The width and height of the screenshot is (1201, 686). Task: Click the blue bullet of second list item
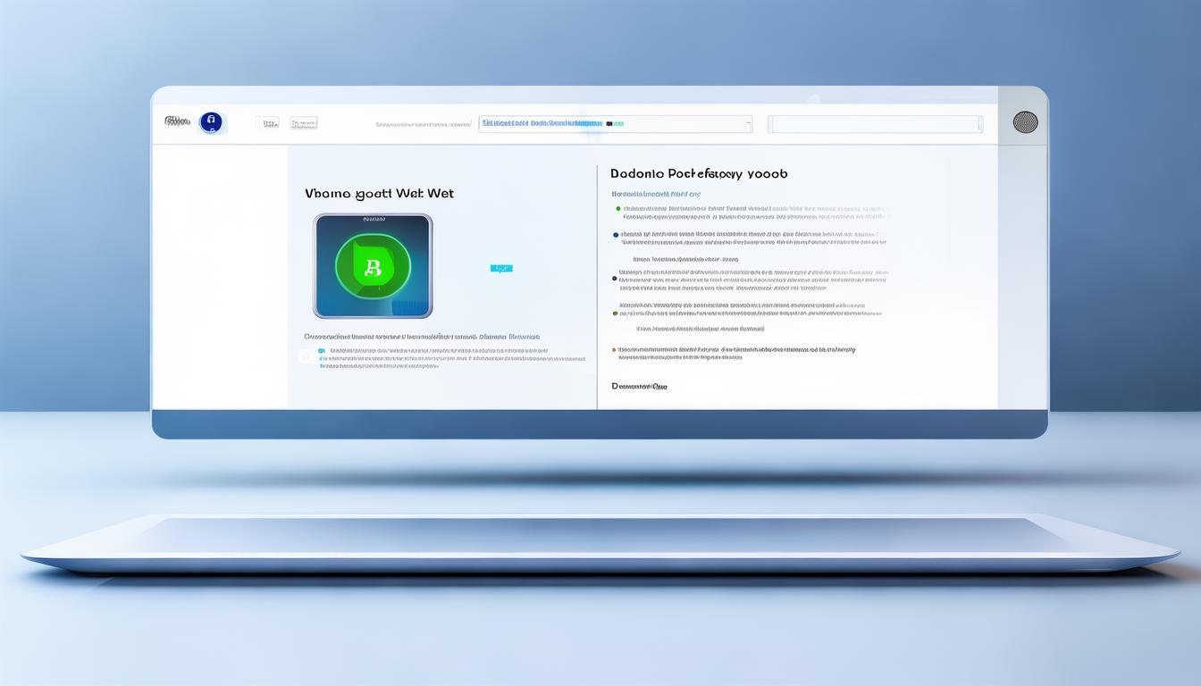616,235
